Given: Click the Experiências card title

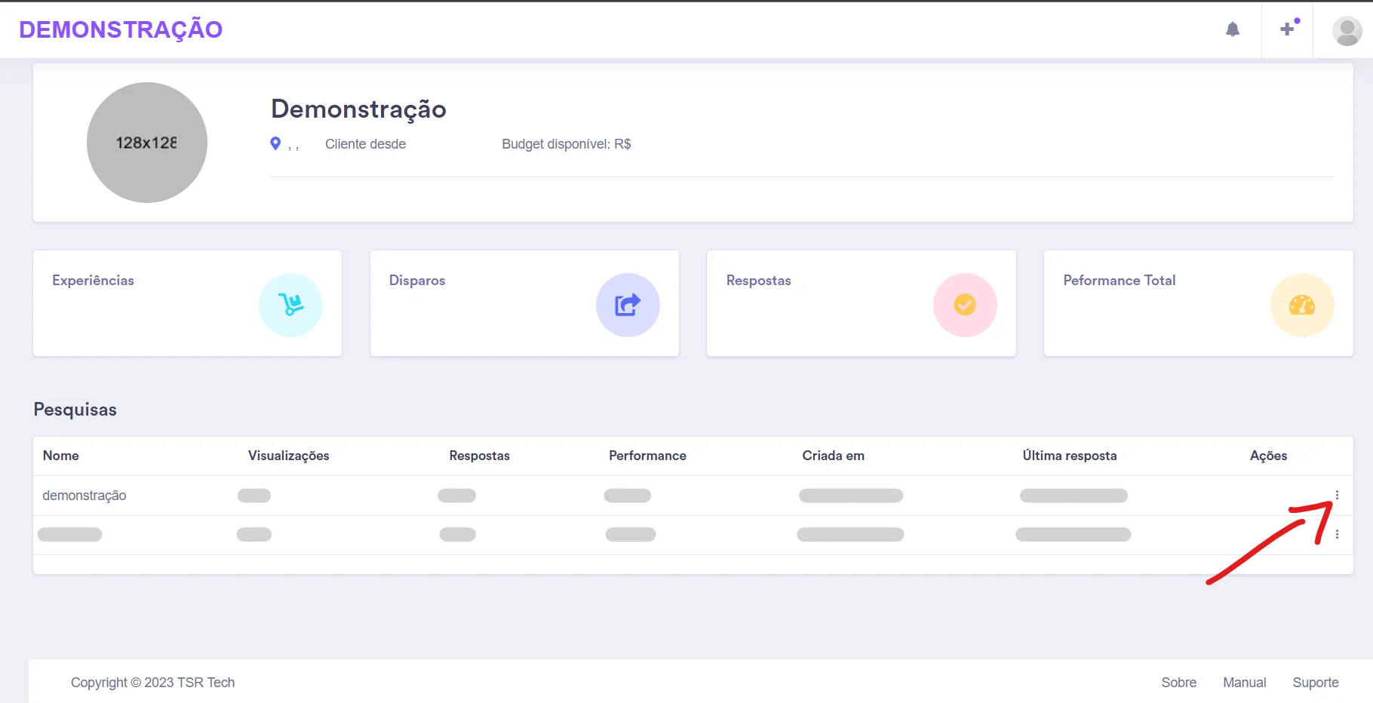Looking at the screenshot, I should (94, 281).
